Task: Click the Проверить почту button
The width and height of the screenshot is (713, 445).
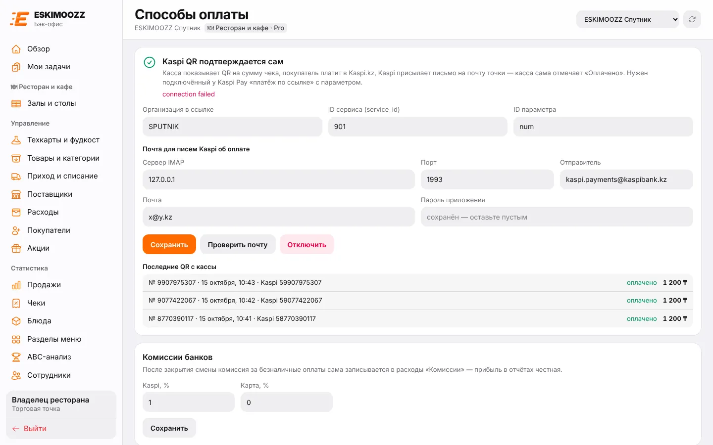Action: tap(238, 244)
